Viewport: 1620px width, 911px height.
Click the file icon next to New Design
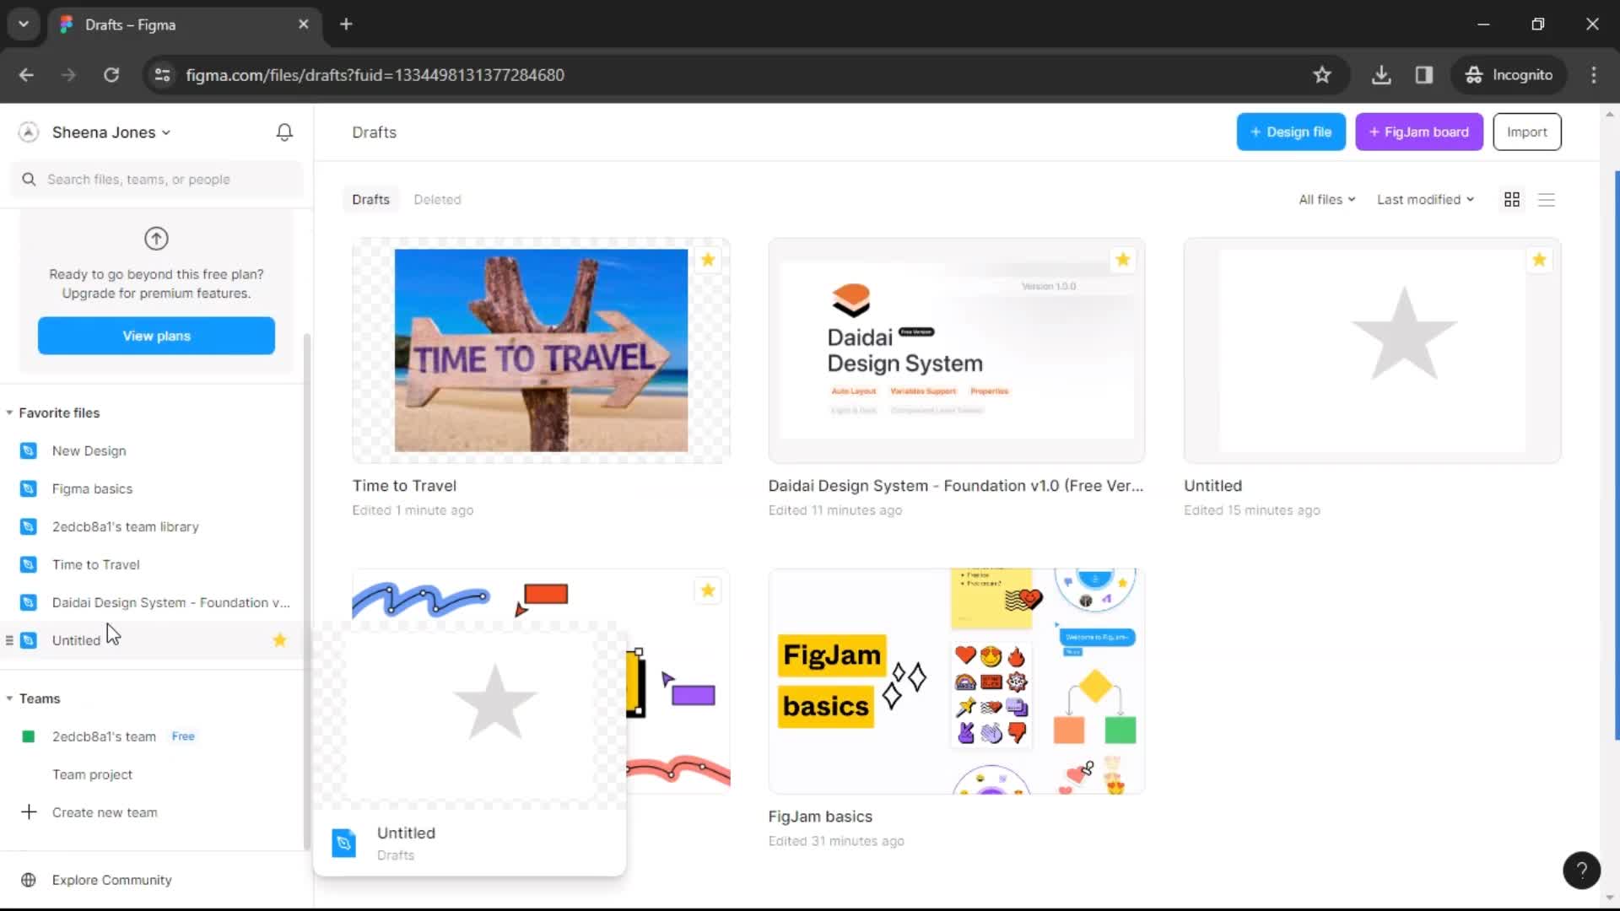[29, 451]
